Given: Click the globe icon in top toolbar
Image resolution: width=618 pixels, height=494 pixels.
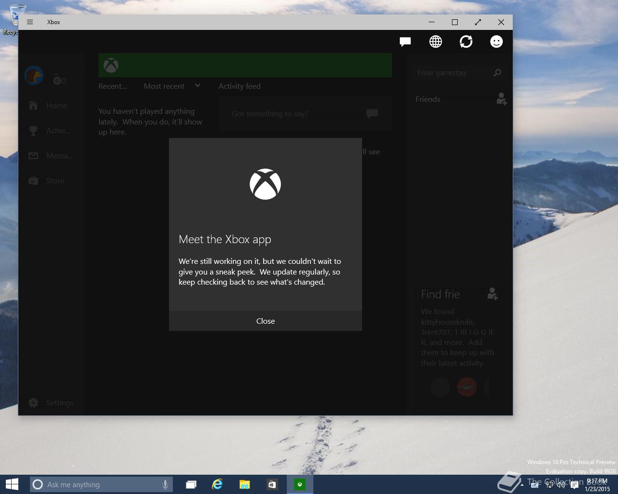Looking at the screenshot, I should pyautogui.click(x=435, y=41).
